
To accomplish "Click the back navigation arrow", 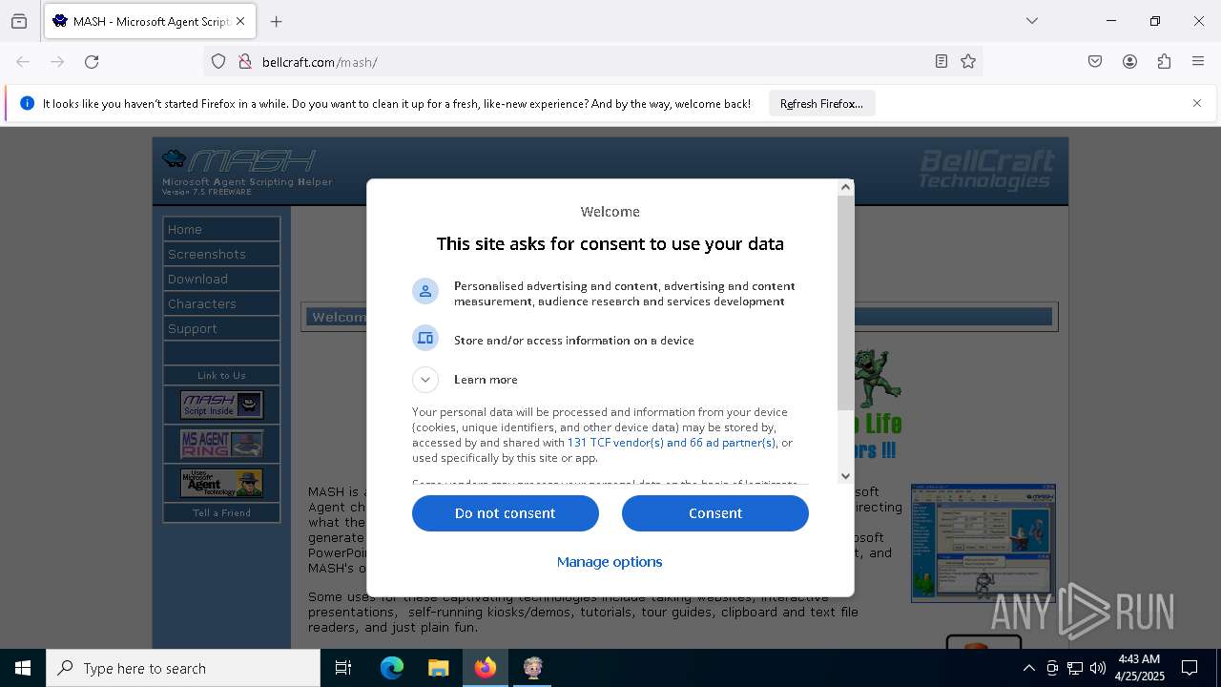I will click(23, 62).
